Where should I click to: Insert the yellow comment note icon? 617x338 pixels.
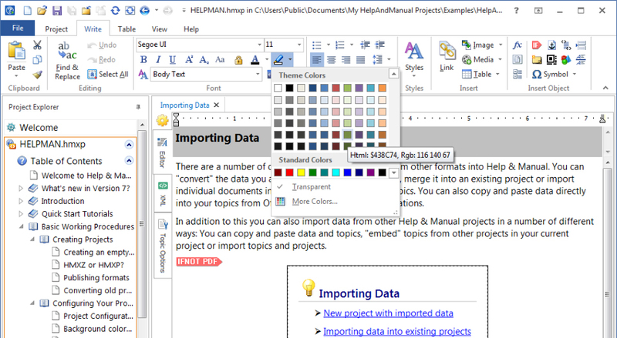click(537, 60)
